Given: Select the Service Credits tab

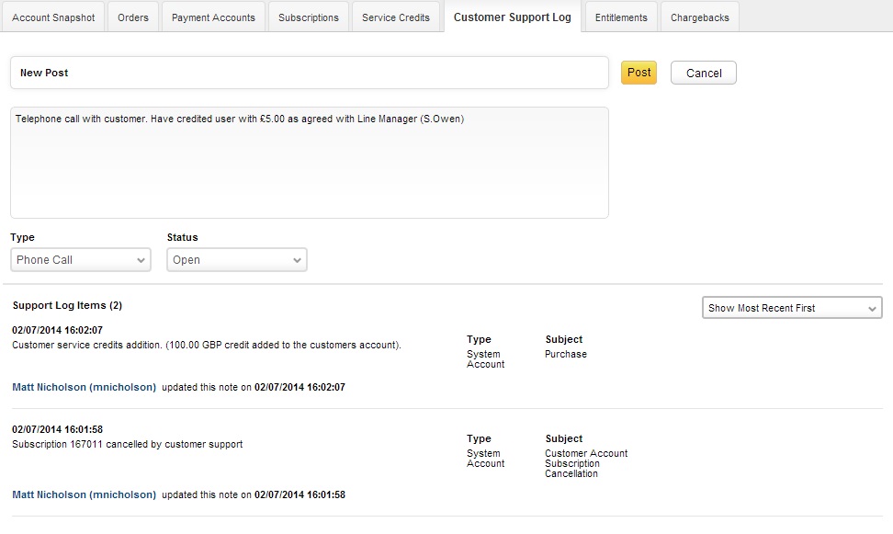Looking at the screenshot, I should pos(395,17).
